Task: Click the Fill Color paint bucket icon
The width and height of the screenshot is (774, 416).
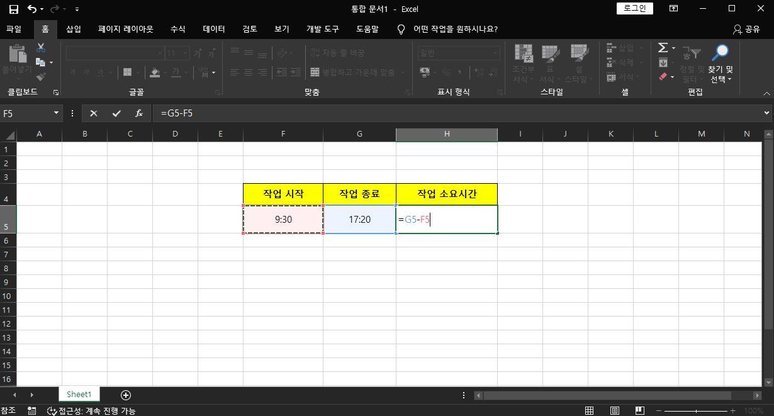Action: [x=155, y=72]
